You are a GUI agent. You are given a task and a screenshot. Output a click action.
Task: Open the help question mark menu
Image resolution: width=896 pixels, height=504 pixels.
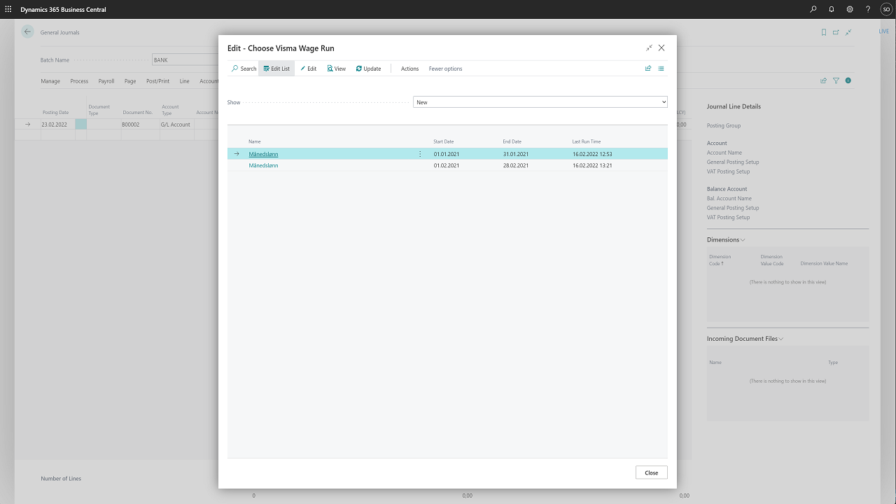click(x=868, y=10)
